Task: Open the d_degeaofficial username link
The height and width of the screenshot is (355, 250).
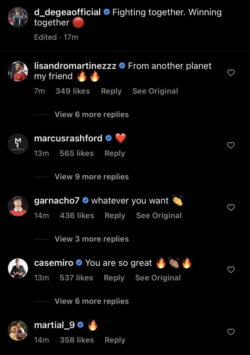Action: pos(67,12)
